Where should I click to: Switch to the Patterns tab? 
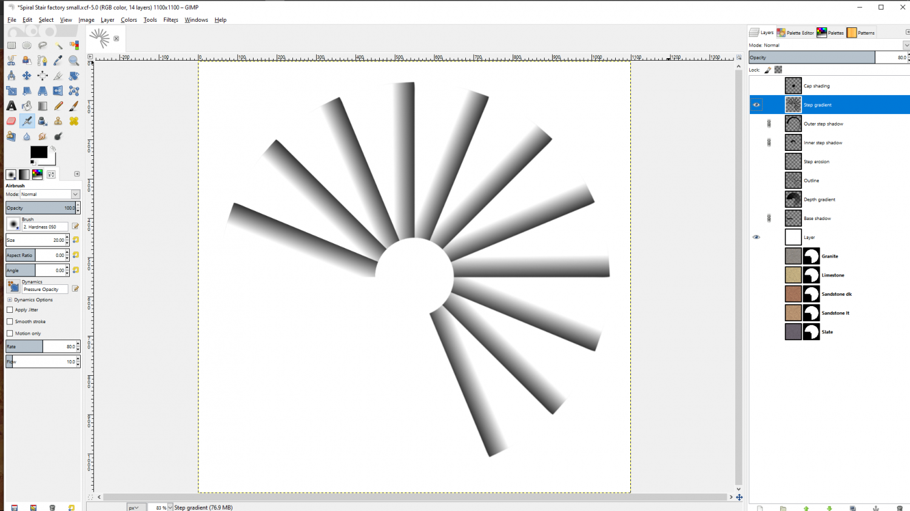tap(861, 33)
